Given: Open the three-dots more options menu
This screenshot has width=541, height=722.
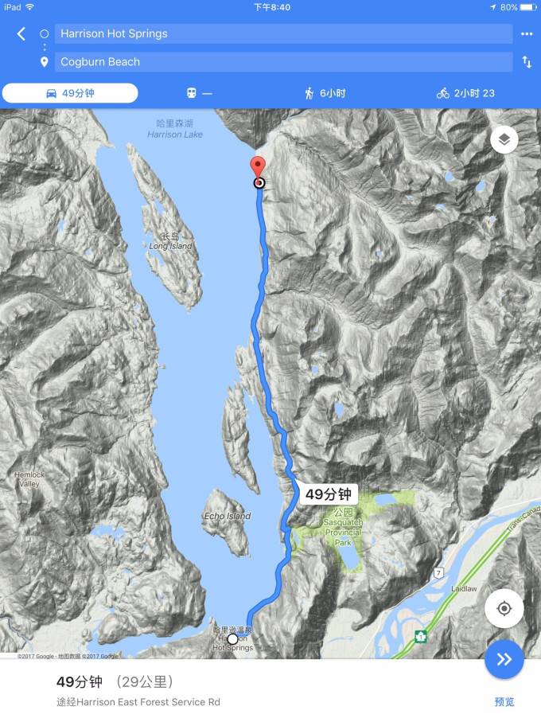Looking at the screenshot, I should (526, 33).
